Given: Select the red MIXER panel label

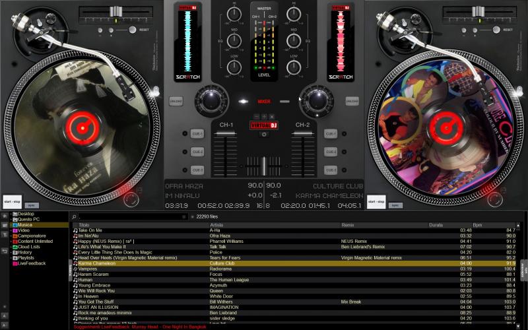Looking at the screenshot, I should coord(264,102).
